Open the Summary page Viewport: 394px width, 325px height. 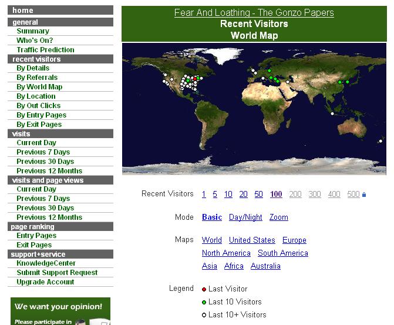[33, 31]
